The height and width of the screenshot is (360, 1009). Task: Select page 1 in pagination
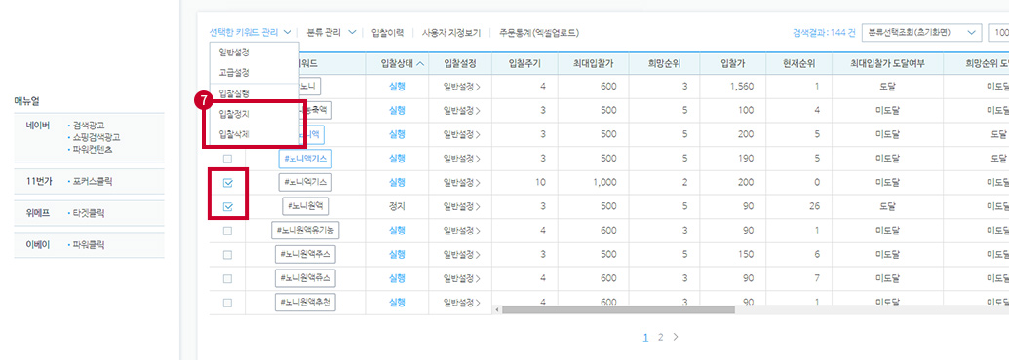point(646,337)
